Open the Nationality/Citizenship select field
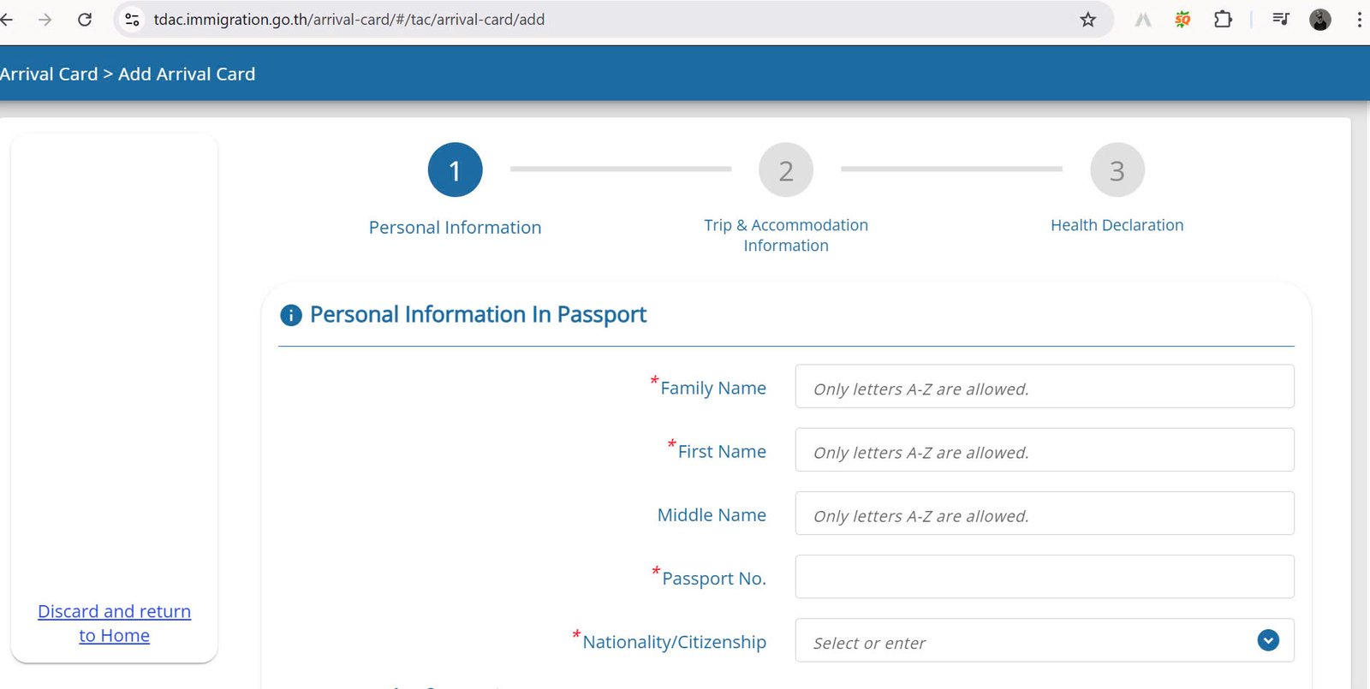This screenshot has width=1370, height=689. tap(985, 640)
